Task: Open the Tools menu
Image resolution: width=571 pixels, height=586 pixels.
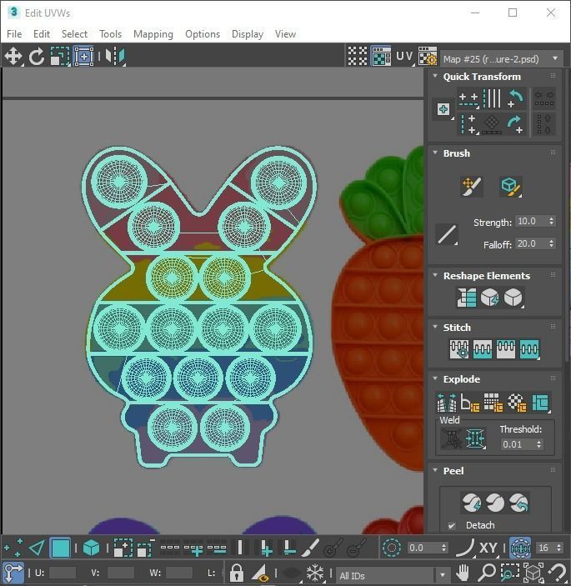Action: (111, 34)
